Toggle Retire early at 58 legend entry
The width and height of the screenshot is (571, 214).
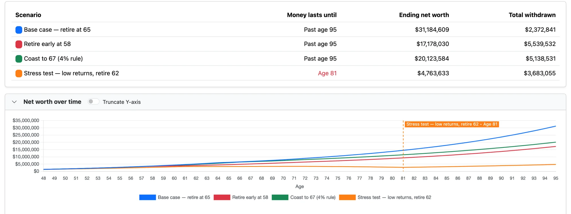click(241, 197)
